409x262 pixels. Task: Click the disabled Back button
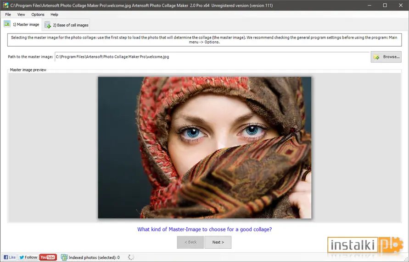click(190, 242)
